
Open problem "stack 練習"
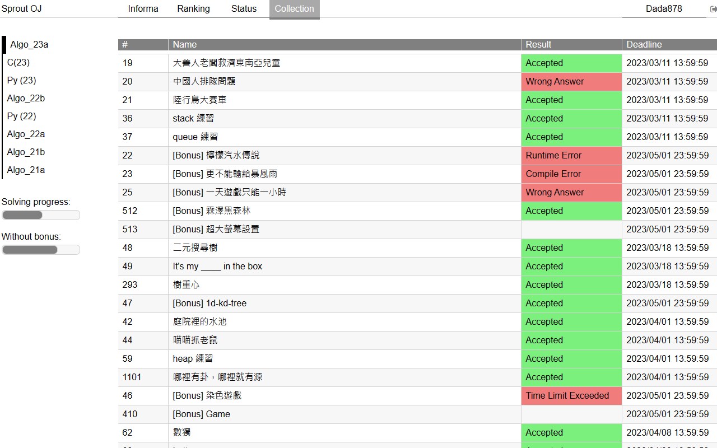(193, 119)
